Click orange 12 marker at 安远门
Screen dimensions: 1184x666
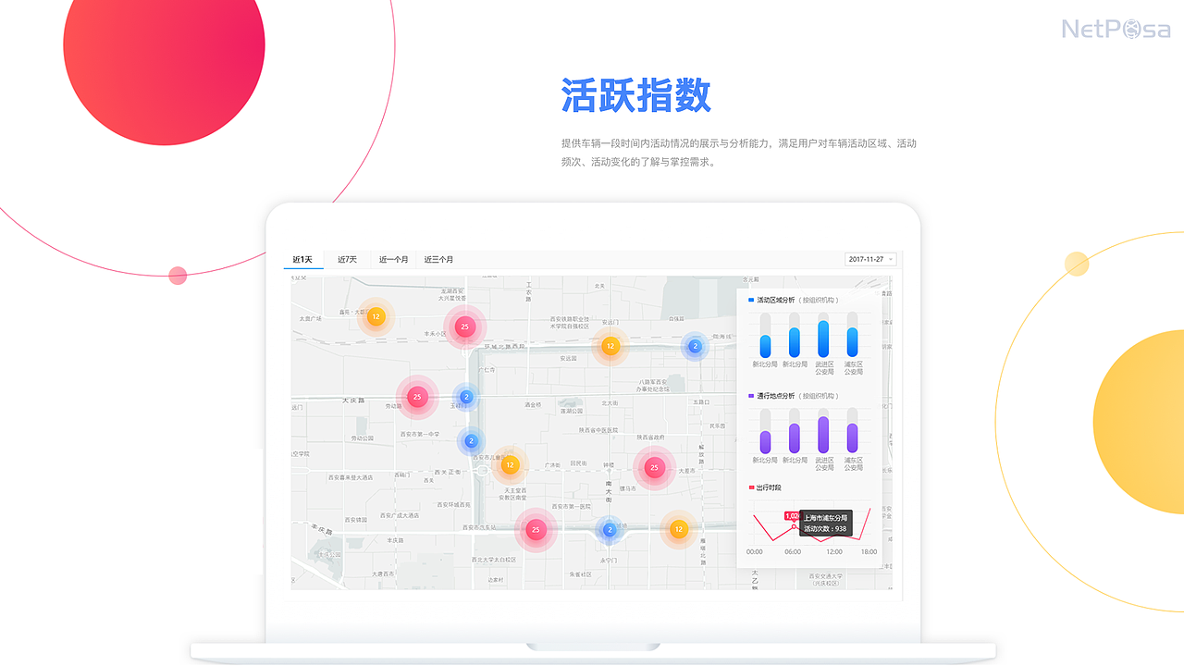[610, 346]
